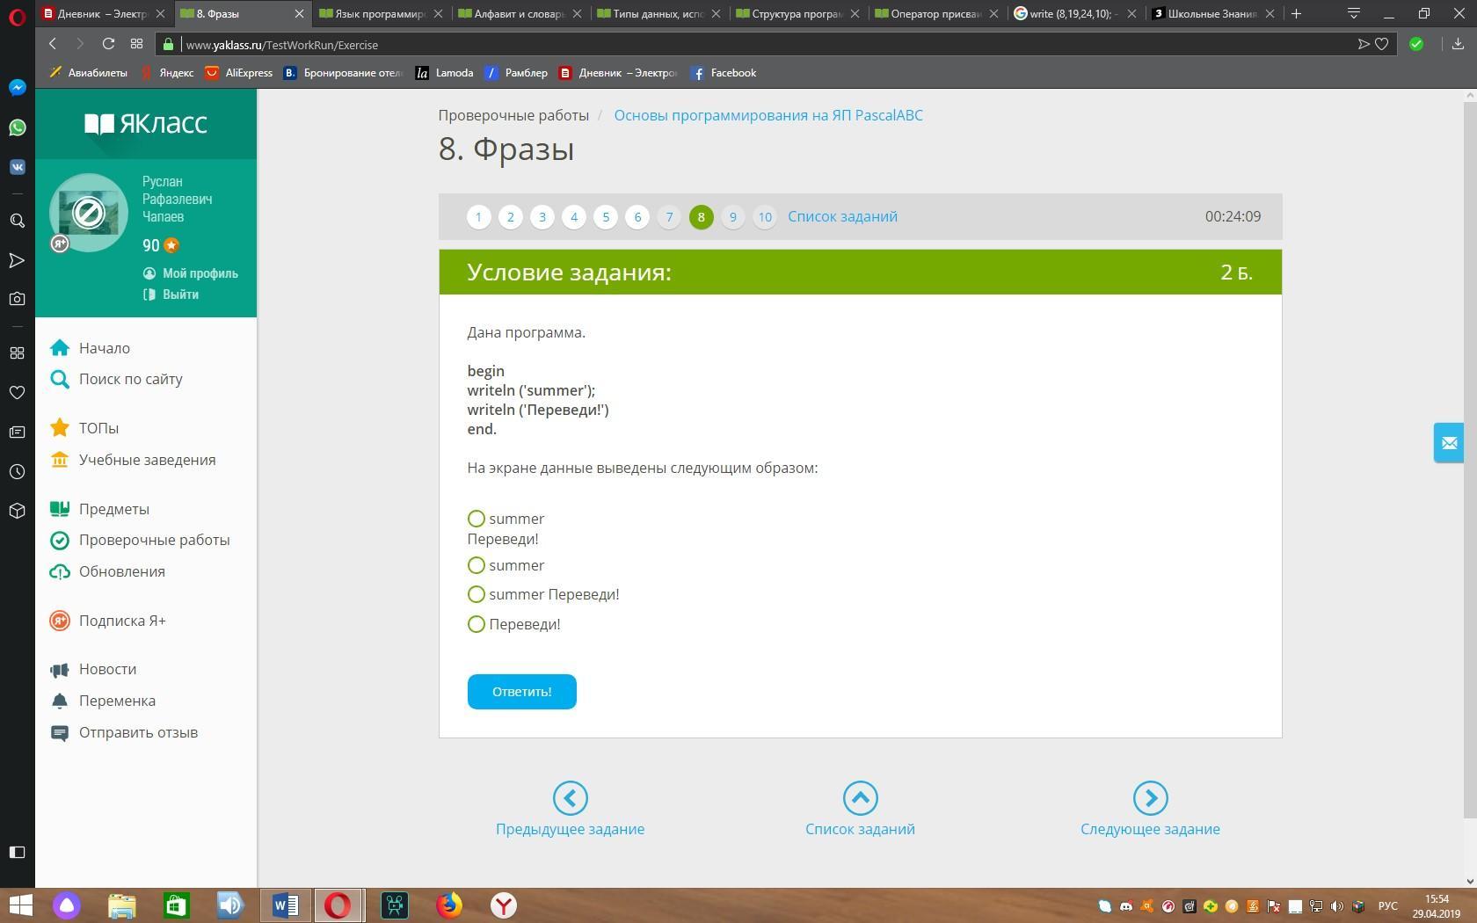Select the answer 'summer' followed by 'Переведи!' on new line
1477x923 pixels.
[x=477, y=519]
